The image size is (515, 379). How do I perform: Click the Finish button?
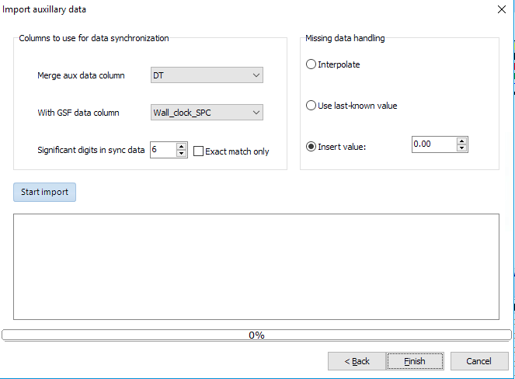point(415,361)
